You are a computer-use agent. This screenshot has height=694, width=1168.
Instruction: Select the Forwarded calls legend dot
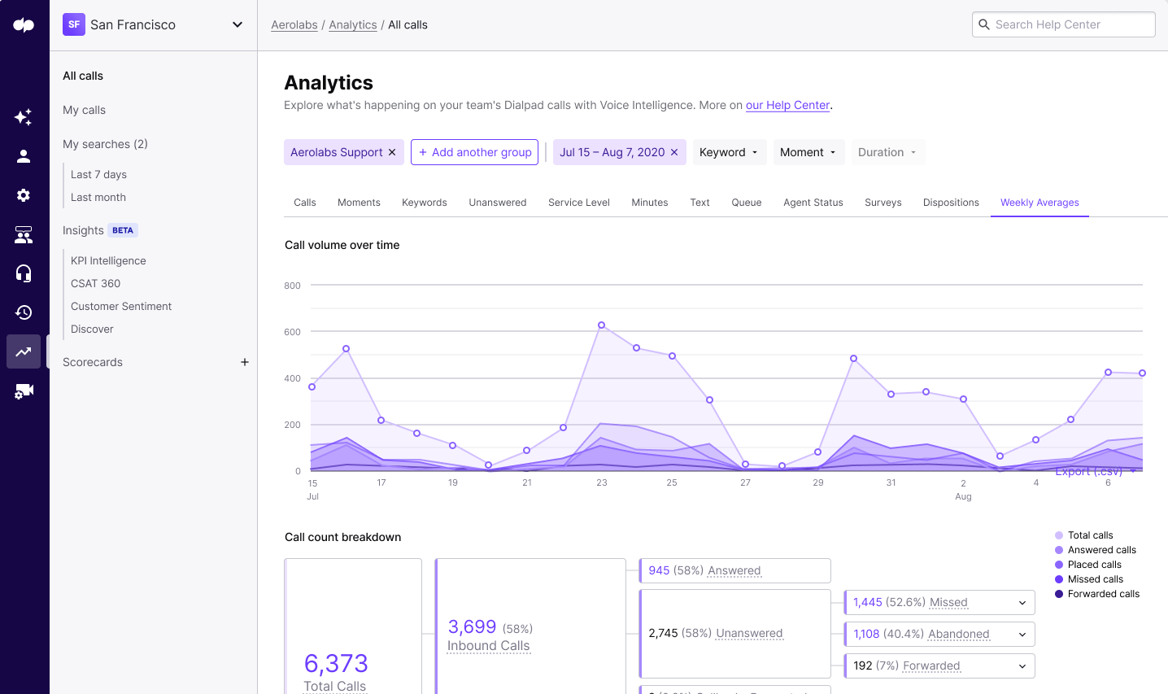tap(1060, 594)
